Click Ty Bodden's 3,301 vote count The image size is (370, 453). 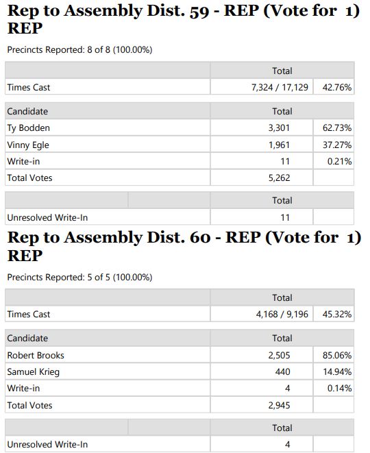(279, 127)
